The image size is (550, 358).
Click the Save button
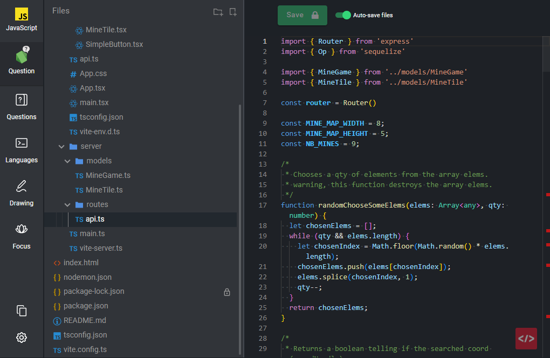pos(302,15)
